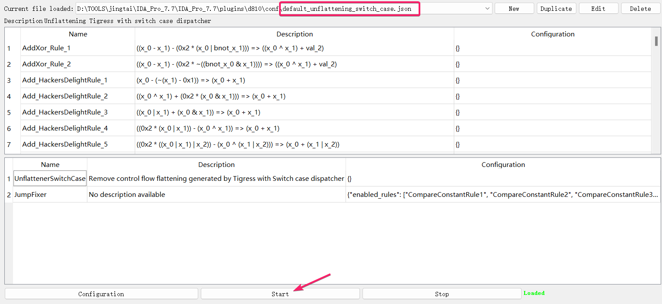Select Add_HackersDelightRule_1 in rules table
This screenshot has height=304, width=662.
[x=65, y=80]
